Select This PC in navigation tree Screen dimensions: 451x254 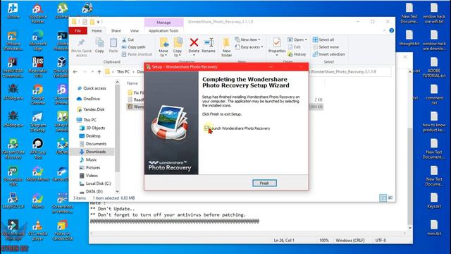87,120
